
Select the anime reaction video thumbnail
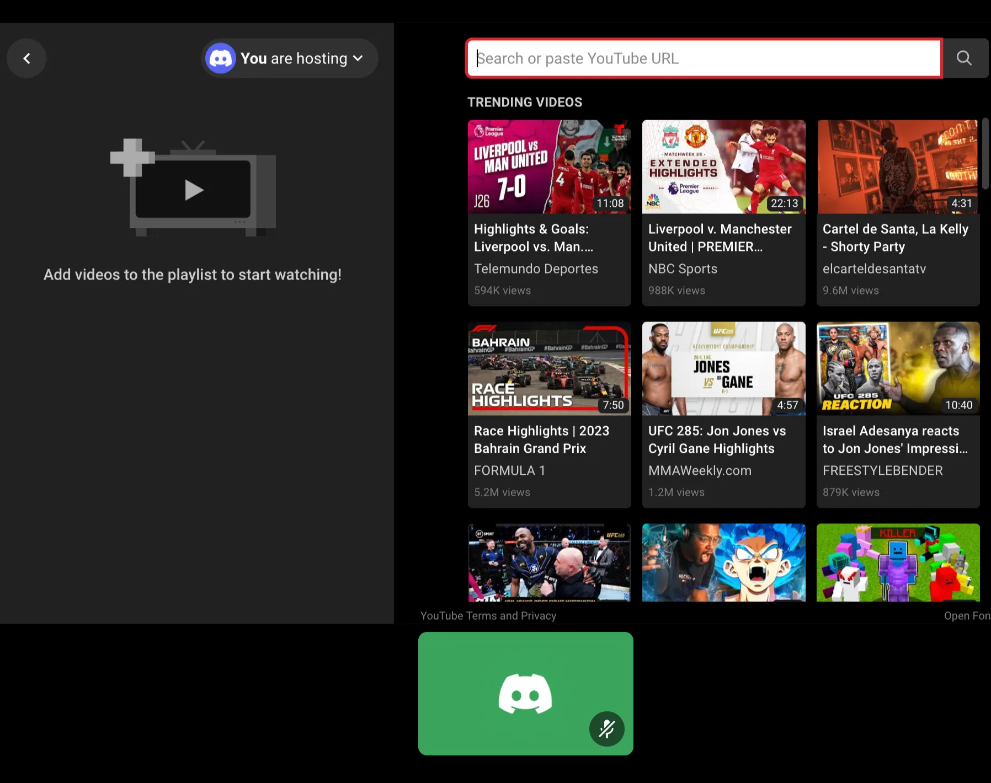point(724,562)
